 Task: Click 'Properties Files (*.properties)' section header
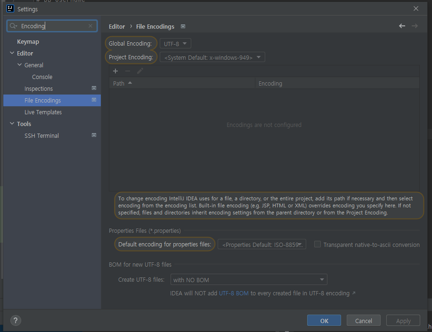click(145, 230)
